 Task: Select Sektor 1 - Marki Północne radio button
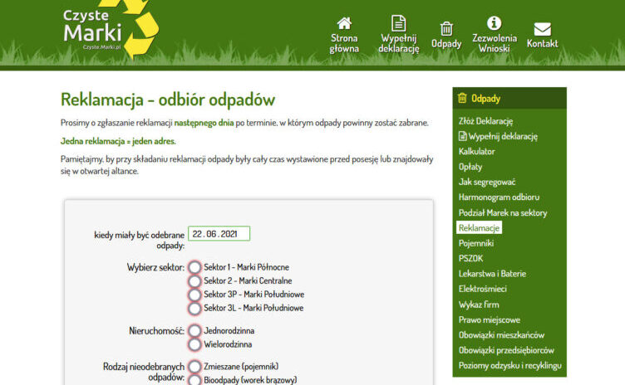pos(194,267)
